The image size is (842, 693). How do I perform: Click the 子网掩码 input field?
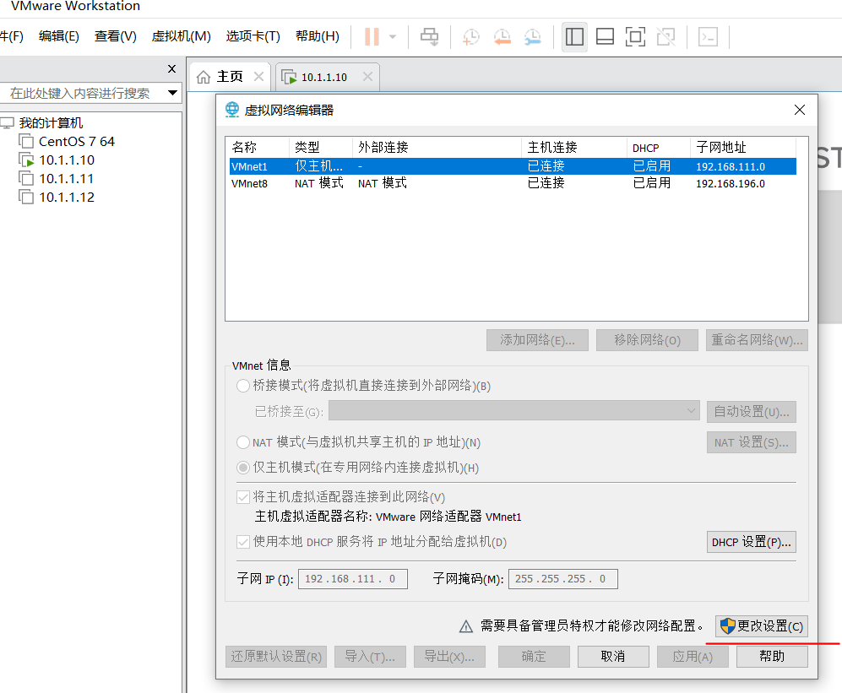point(562,579)
